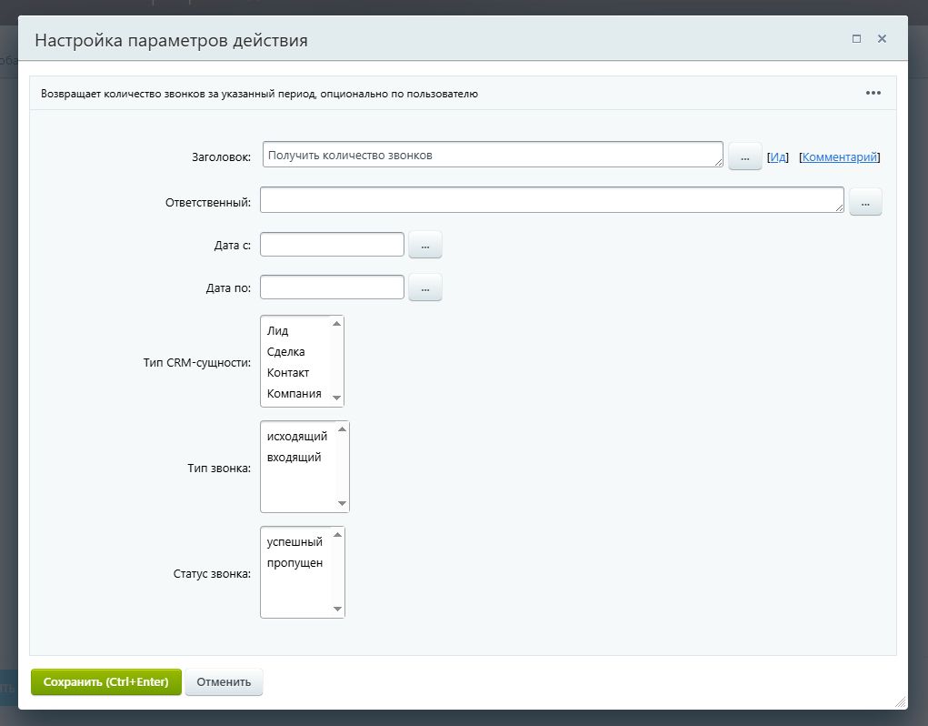Choose исходящий as the call type
This screenshot has width=928, height=726.
click(296, 437)
